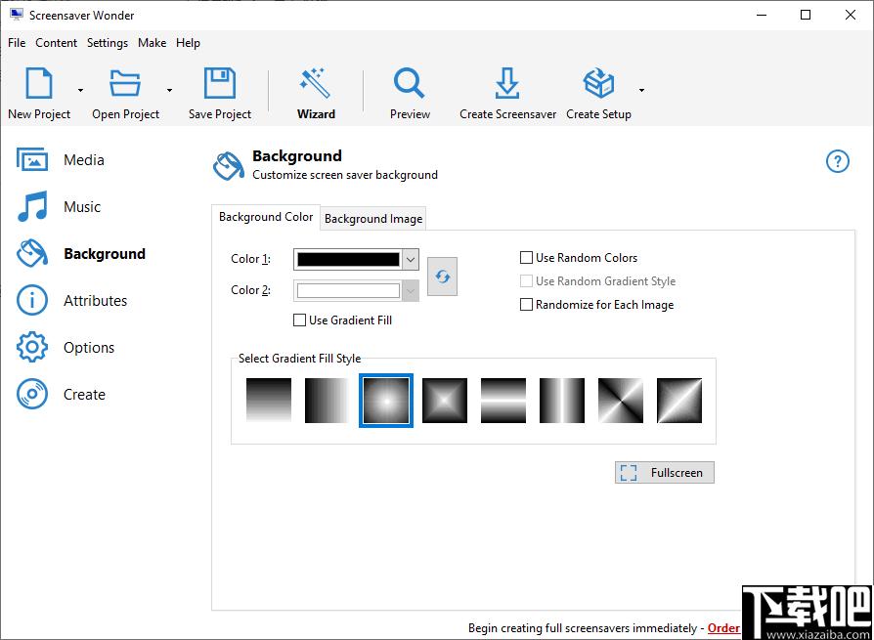This screenshot has height=640, width=874.
Task: Follow the Order link at the bottom
Action: [723, 628]
